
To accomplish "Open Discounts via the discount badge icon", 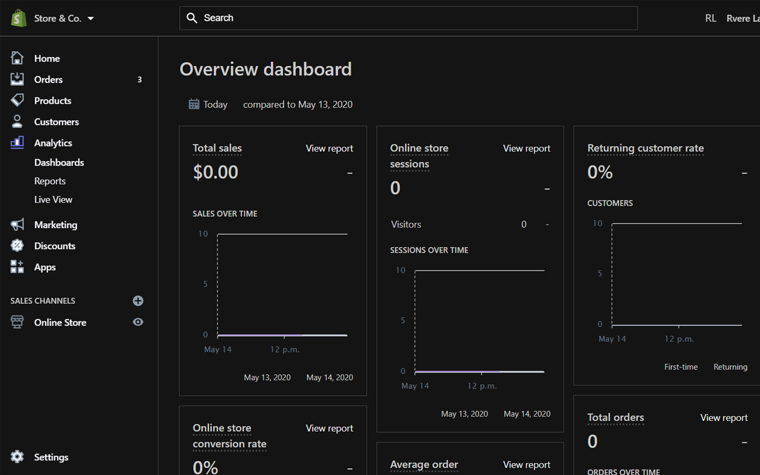I will [x=18, y=245].
